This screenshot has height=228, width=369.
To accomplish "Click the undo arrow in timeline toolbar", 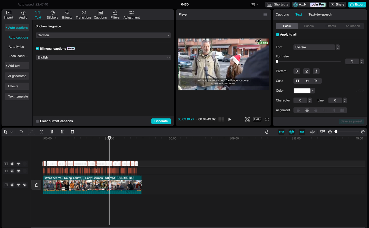I will [21, 132].
